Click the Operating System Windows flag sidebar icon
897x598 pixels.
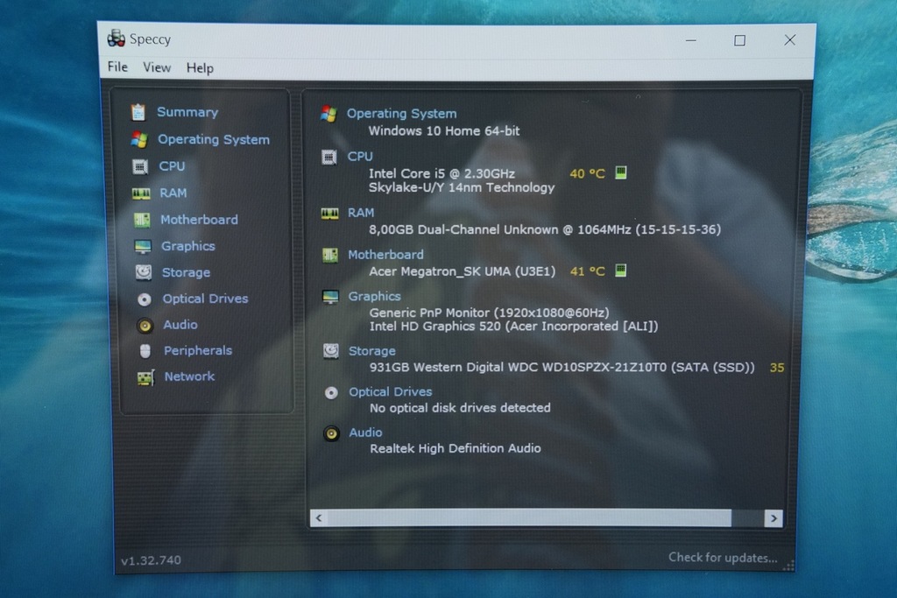click(x=139, y=139)
